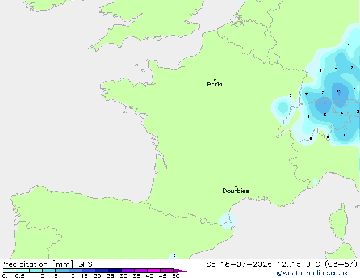Screen dimensions: 360x278
Task: Click the '0.1' legend scale value
Action: pos(6,276)
